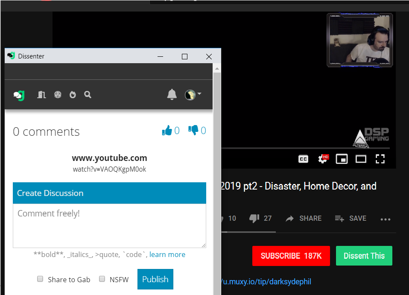Image resolution: width=409 pixels, height=295 pixels.
Task: Click the Dissenter search magnifier icon
Action: click(88, 94)
